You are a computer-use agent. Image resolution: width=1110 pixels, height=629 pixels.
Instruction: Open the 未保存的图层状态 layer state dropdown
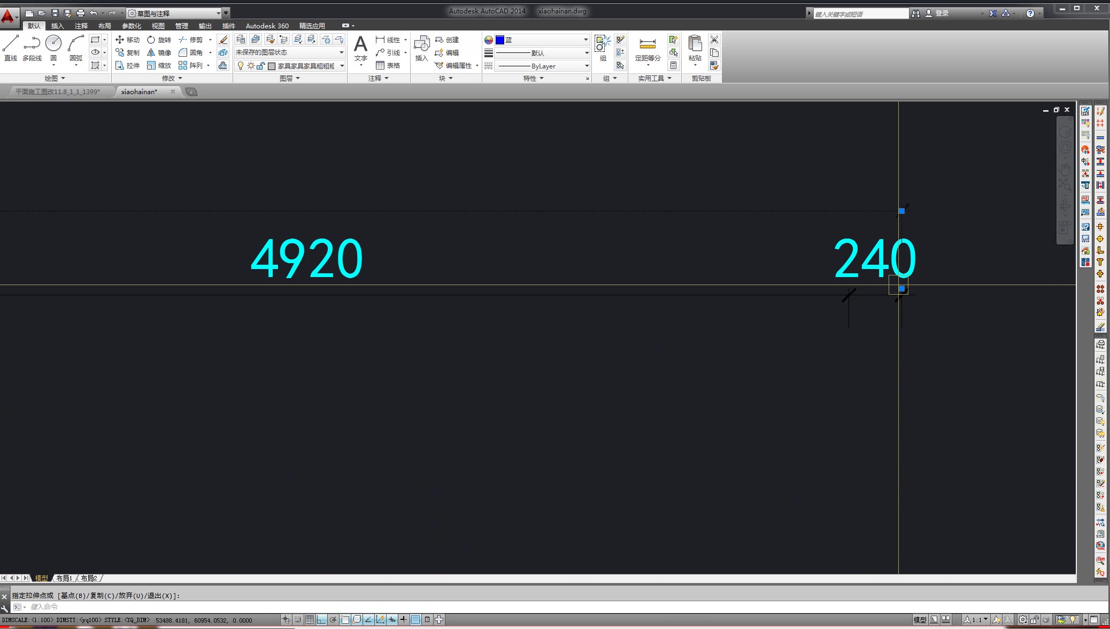[x=290, y=52]
